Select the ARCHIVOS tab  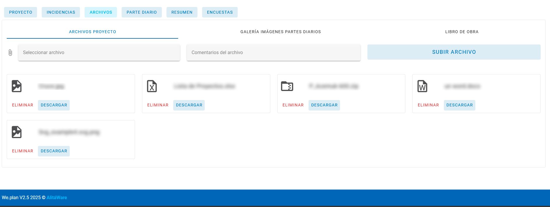point(101,12)
